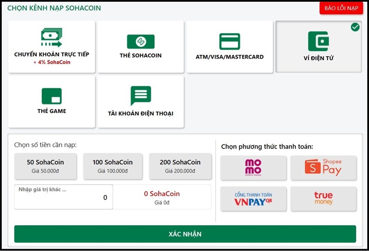Pay with MoMo wallet

coord(253,167)
